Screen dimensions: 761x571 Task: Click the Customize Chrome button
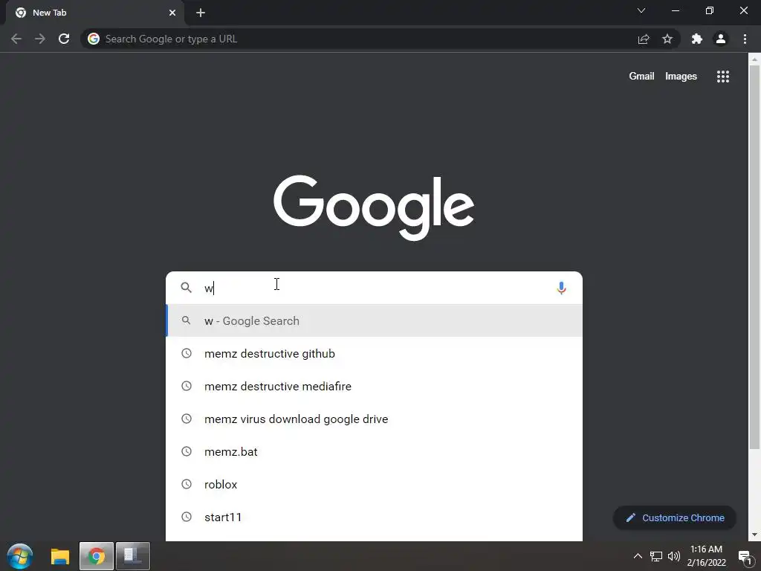coord(675,517)
